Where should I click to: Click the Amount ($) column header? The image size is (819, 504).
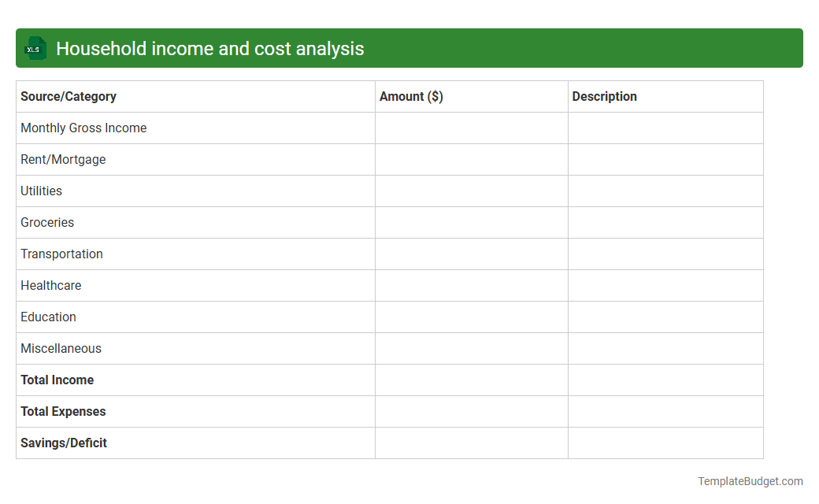410,96
